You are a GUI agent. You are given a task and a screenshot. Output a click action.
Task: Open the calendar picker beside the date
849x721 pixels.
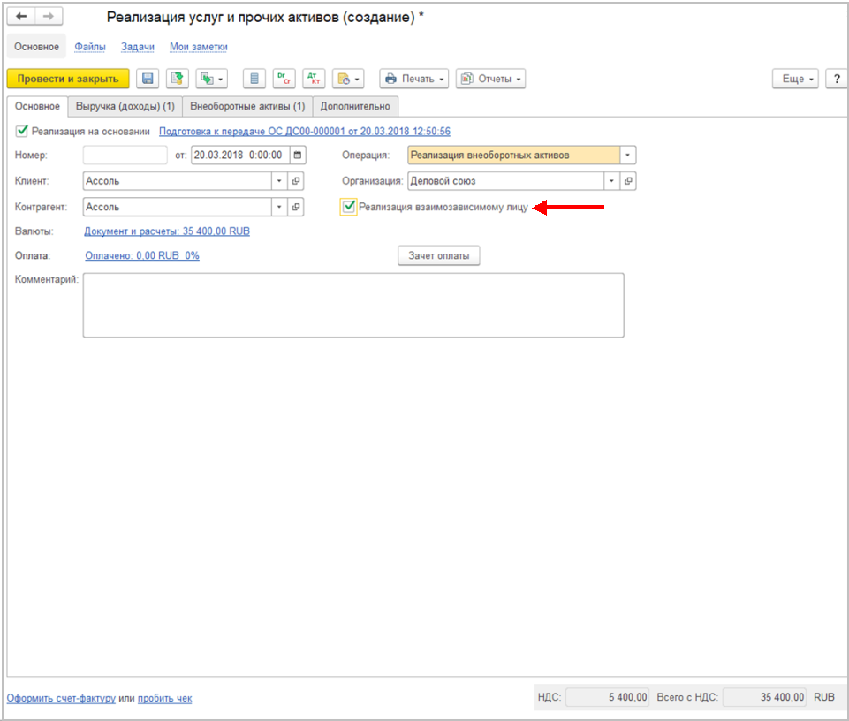coord(298,155)
